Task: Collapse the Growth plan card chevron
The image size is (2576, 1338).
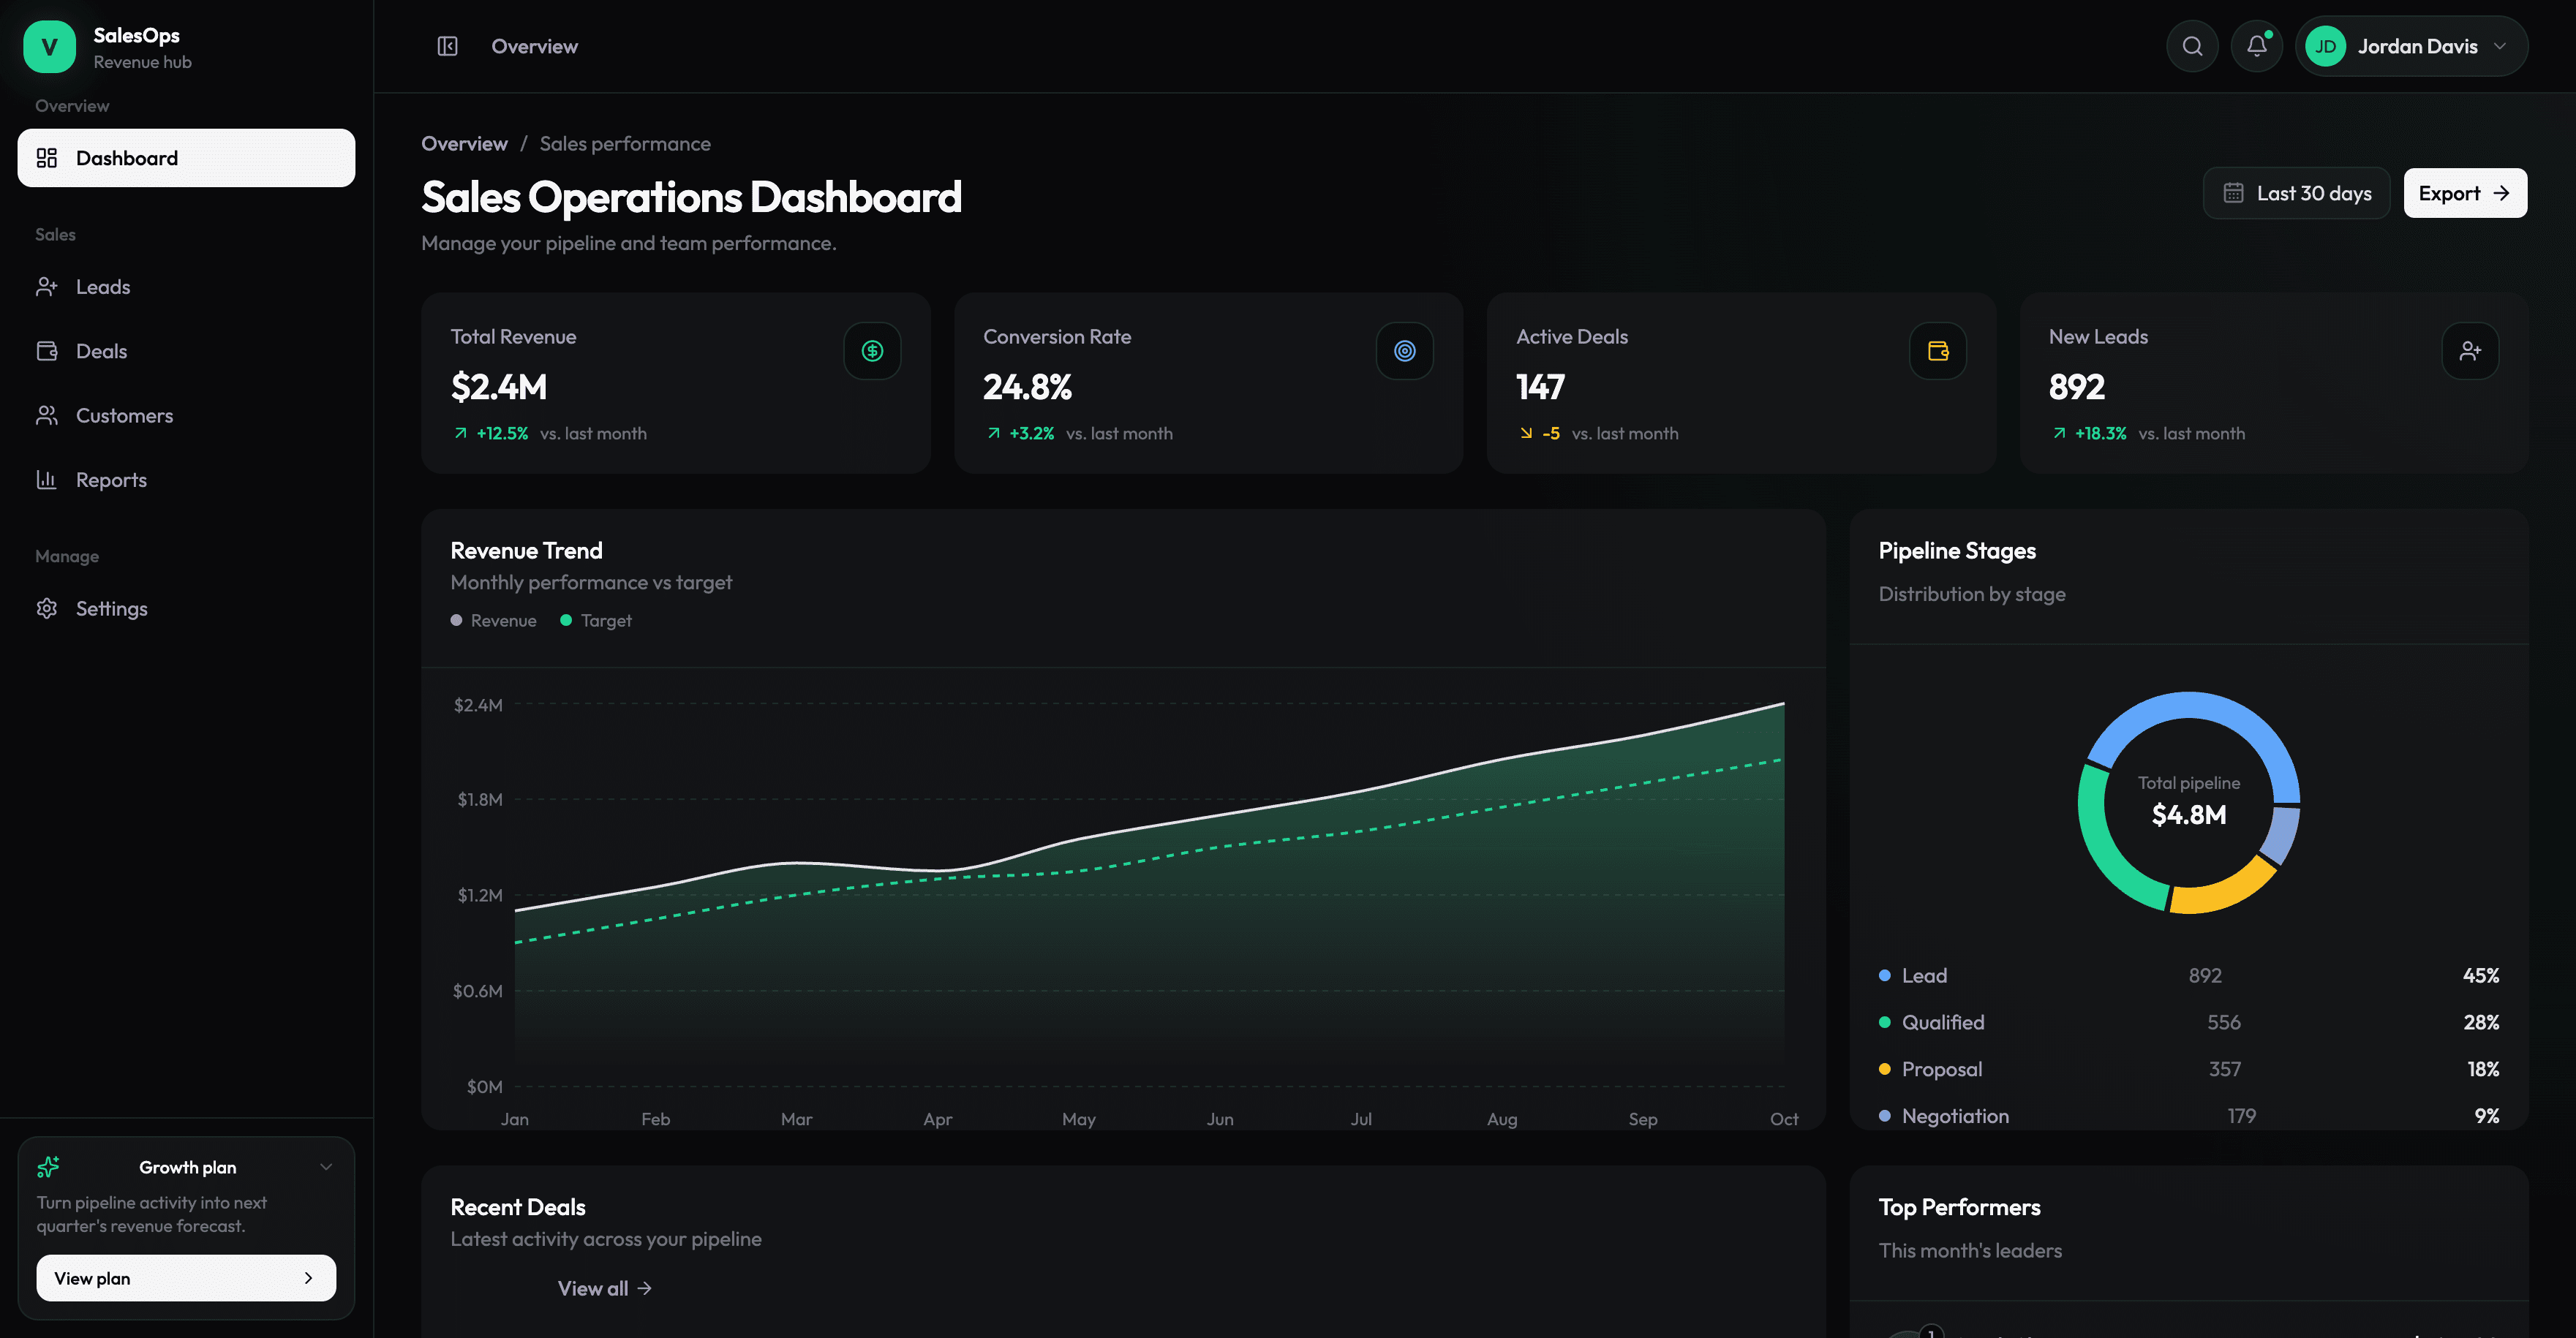Action: (326, 1167)
